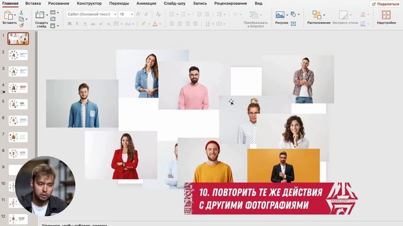Open the font color dropdown arrow
403x226 pixels.
pyautogui.click(x=160, y=24)
